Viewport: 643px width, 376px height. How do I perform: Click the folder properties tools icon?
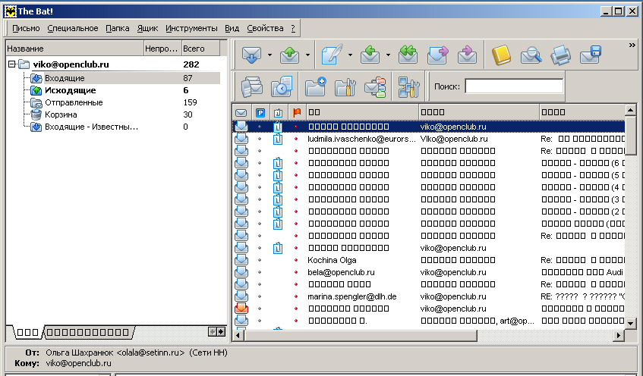tap(345, 87)
